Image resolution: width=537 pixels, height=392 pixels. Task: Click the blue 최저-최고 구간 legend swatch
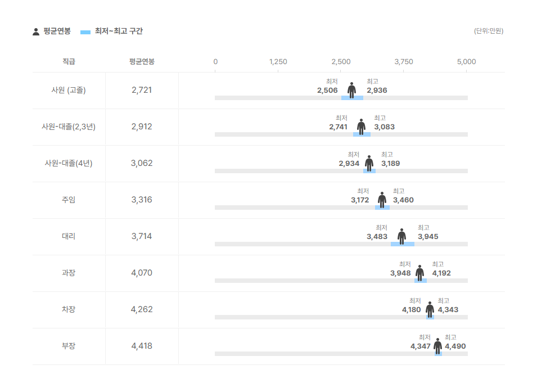pyautogui.click(x=85, y=32)
